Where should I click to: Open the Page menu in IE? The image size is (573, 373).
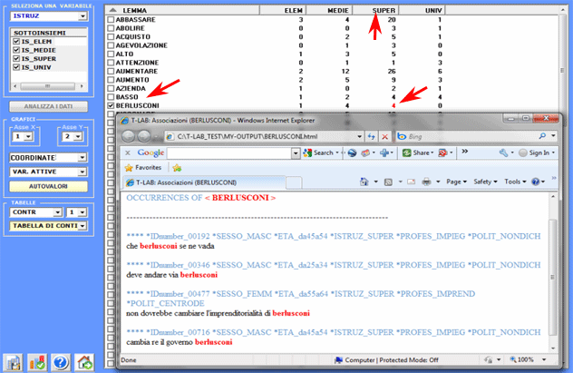click(x=456, y=182)
